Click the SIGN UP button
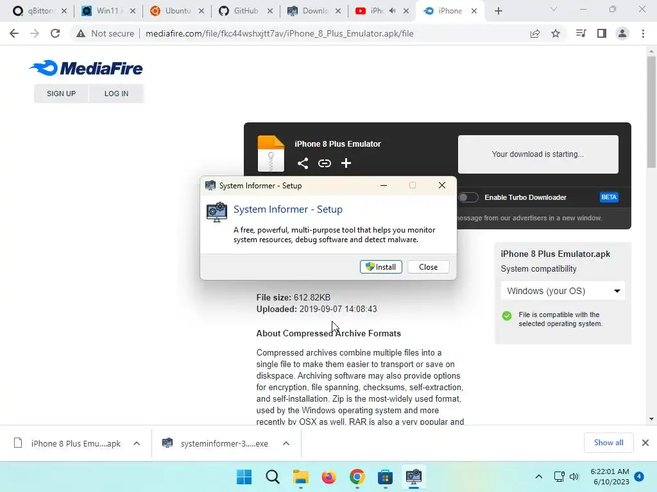 coord(61,94)
